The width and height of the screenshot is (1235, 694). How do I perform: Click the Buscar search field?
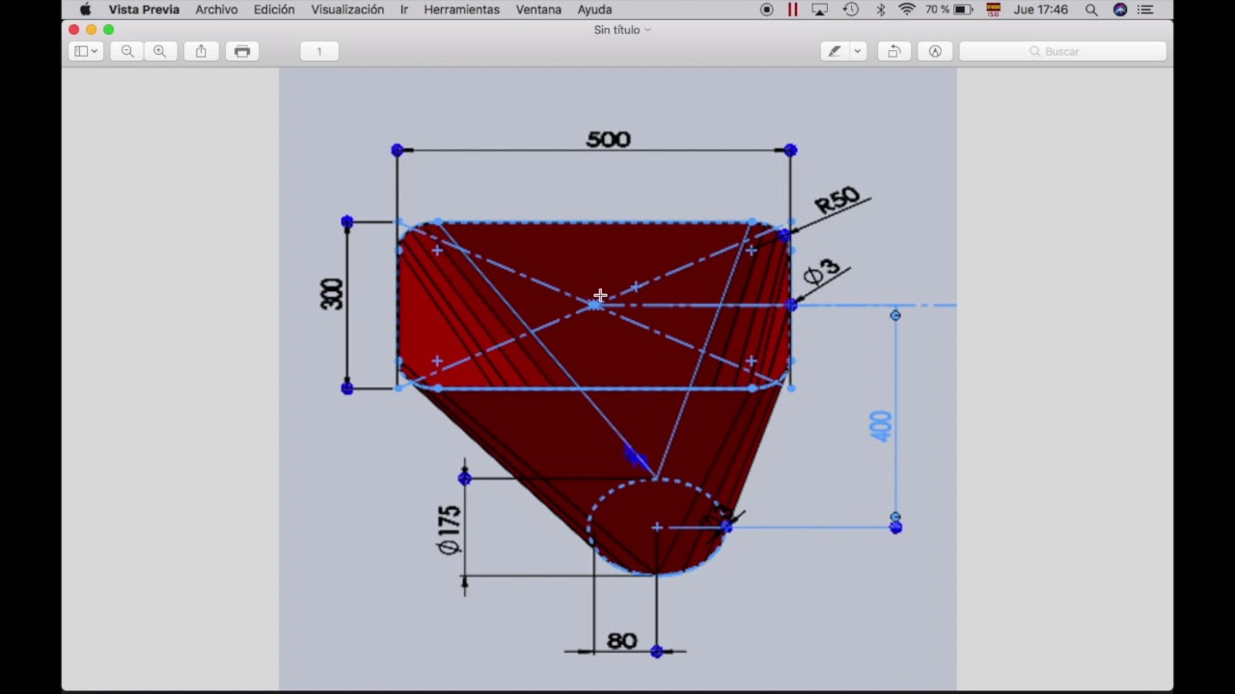coord(1062,51)
